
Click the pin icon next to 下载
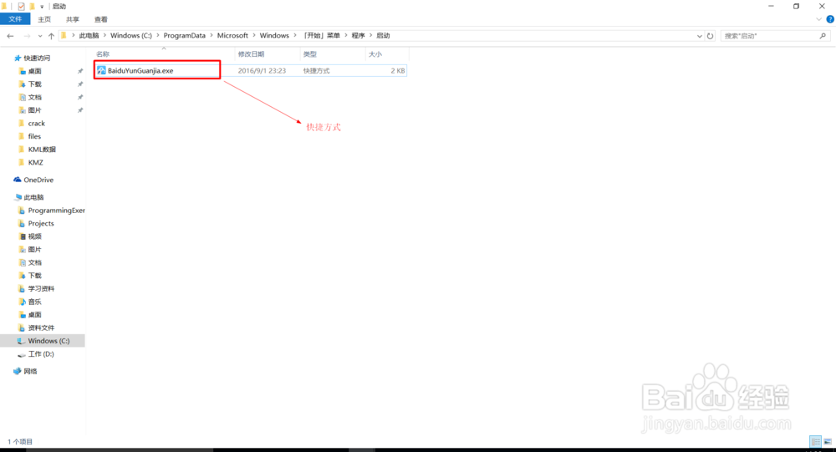80,84
